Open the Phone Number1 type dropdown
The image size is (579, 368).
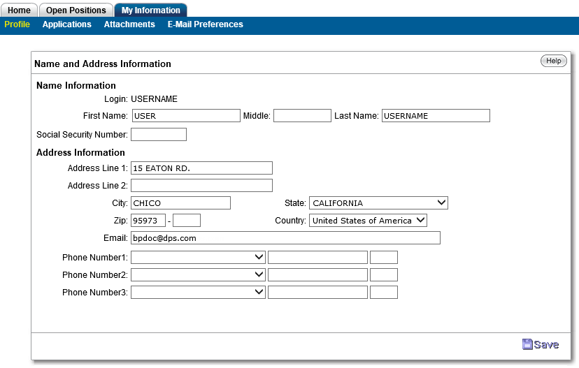click(198, 257)
